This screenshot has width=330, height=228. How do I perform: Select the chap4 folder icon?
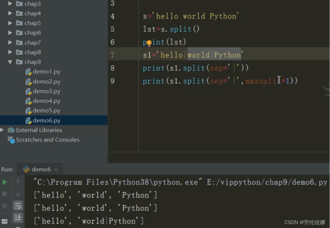pos(19,13)
